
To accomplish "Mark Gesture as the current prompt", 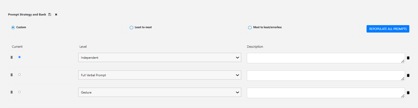I will click(19, 92).
